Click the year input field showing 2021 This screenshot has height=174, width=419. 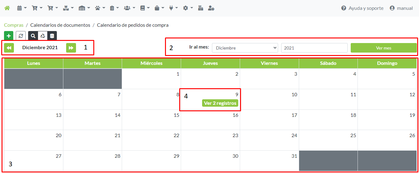[x=314, y=48]
